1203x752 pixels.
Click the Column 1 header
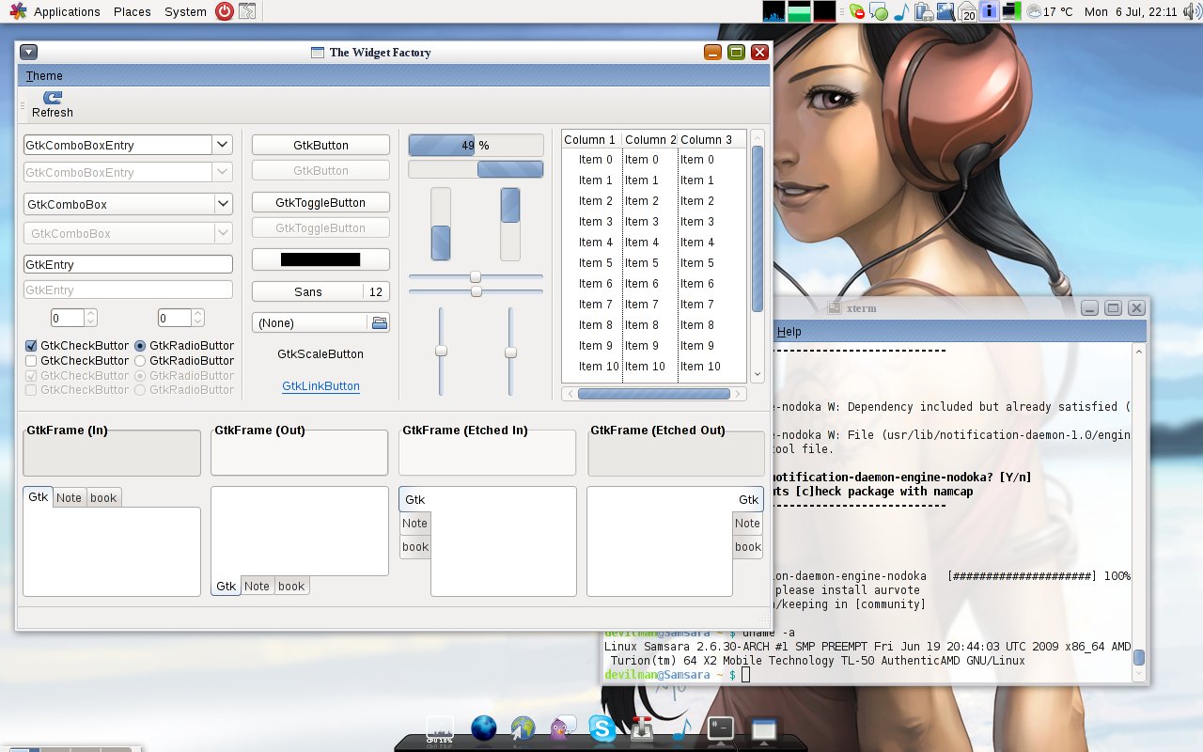point(591,139)
